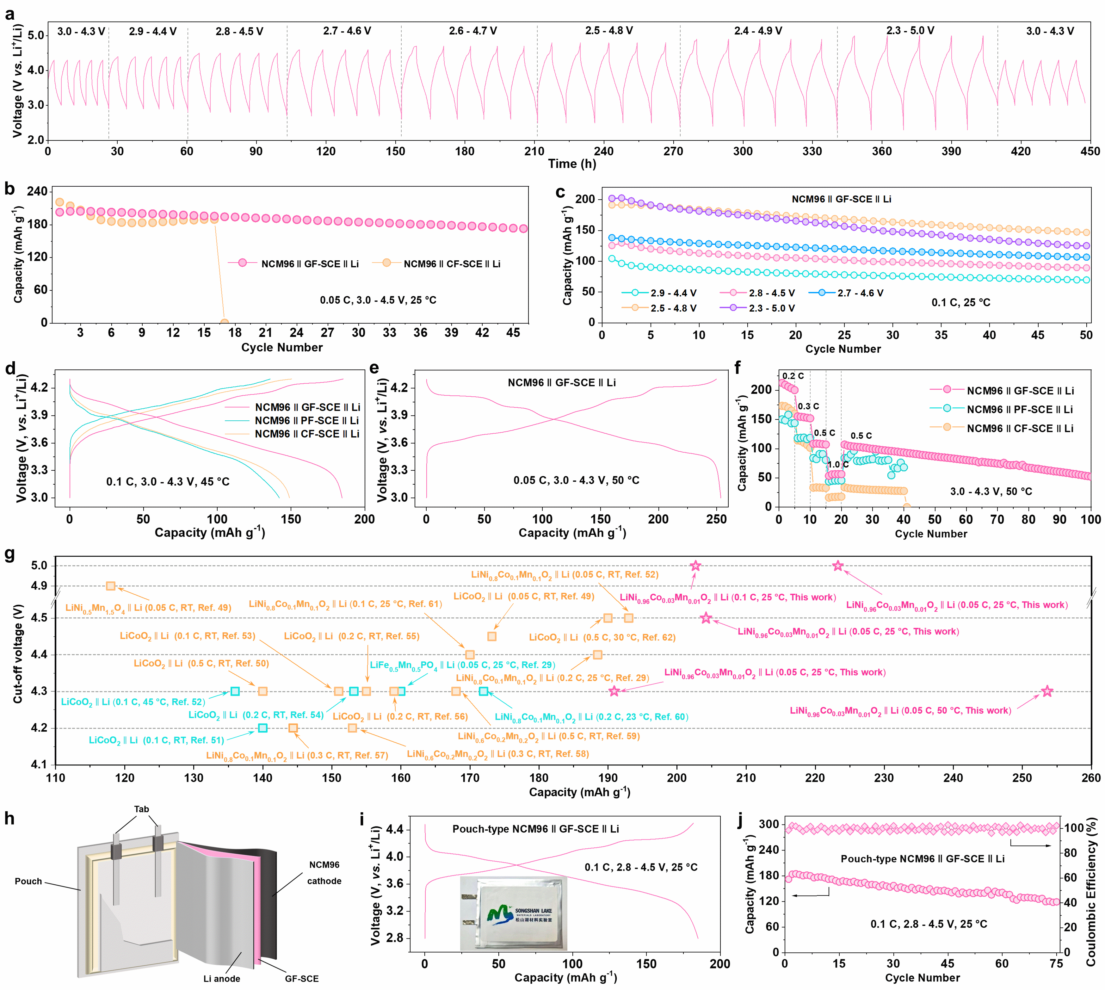Click the "Coulombic Efficiency (%)" axis title
The image size is (1105, 990).
(1091, 892)
